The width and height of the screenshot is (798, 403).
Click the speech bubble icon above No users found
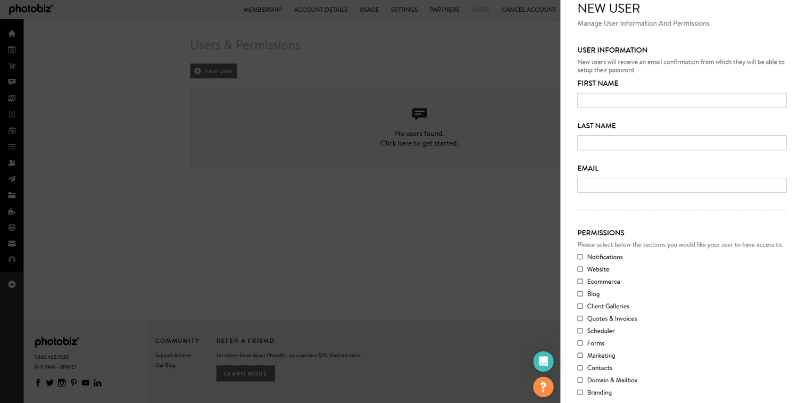[x=419, y=114]
